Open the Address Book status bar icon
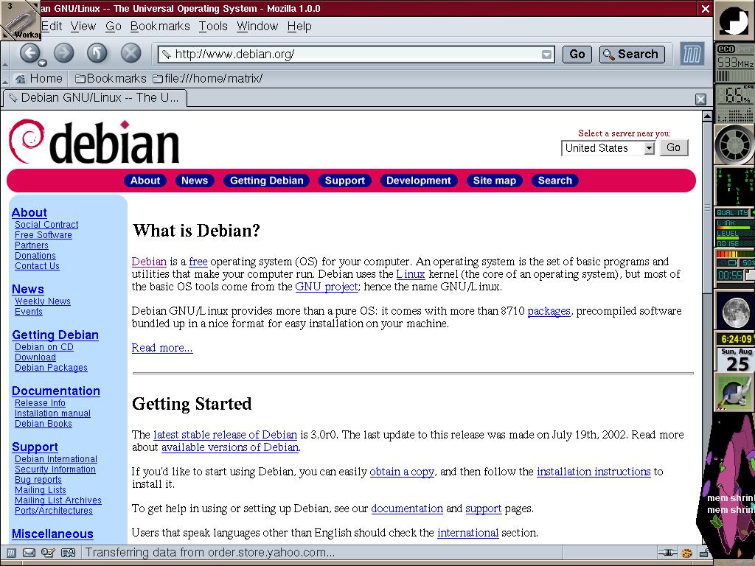 67,553
